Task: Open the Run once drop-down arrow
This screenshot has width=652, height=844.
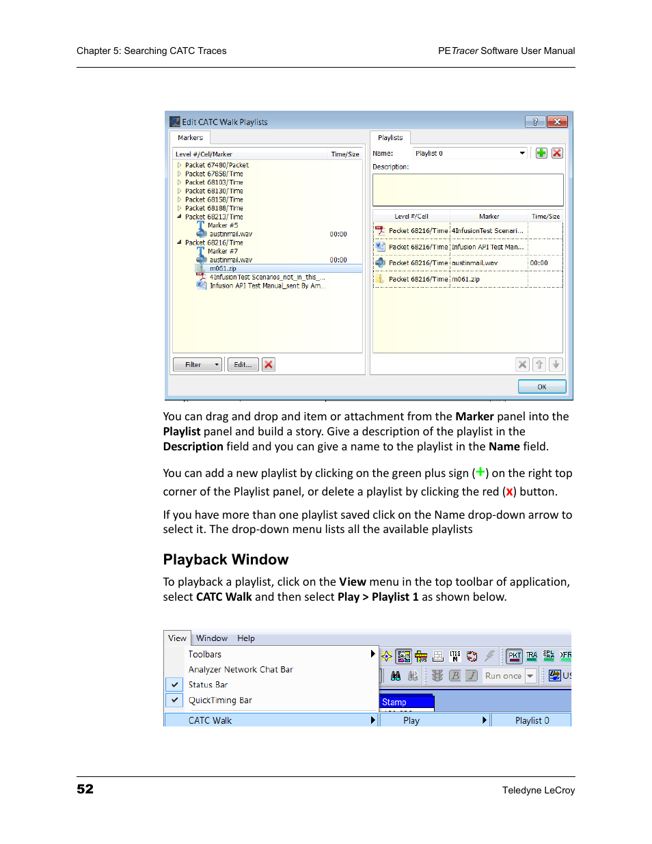Action: click(x=530, y=676)
